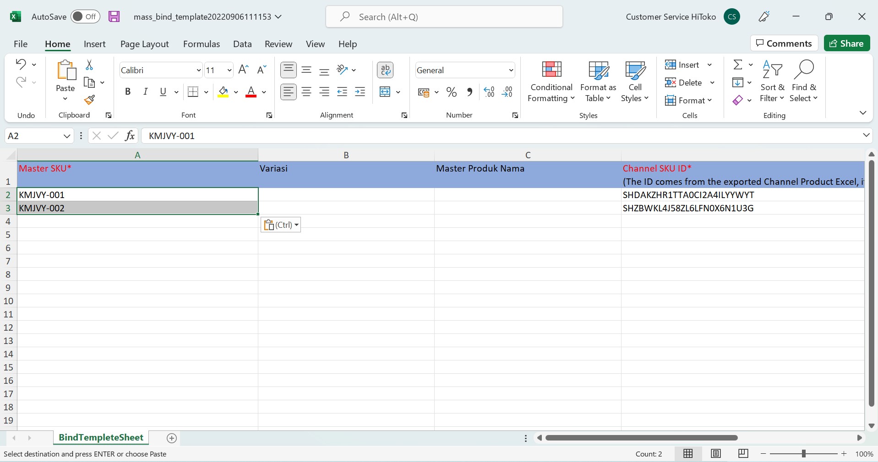This screenshot has width=878, height=462.
Task: Toggle Align Right
Action: 324,92
